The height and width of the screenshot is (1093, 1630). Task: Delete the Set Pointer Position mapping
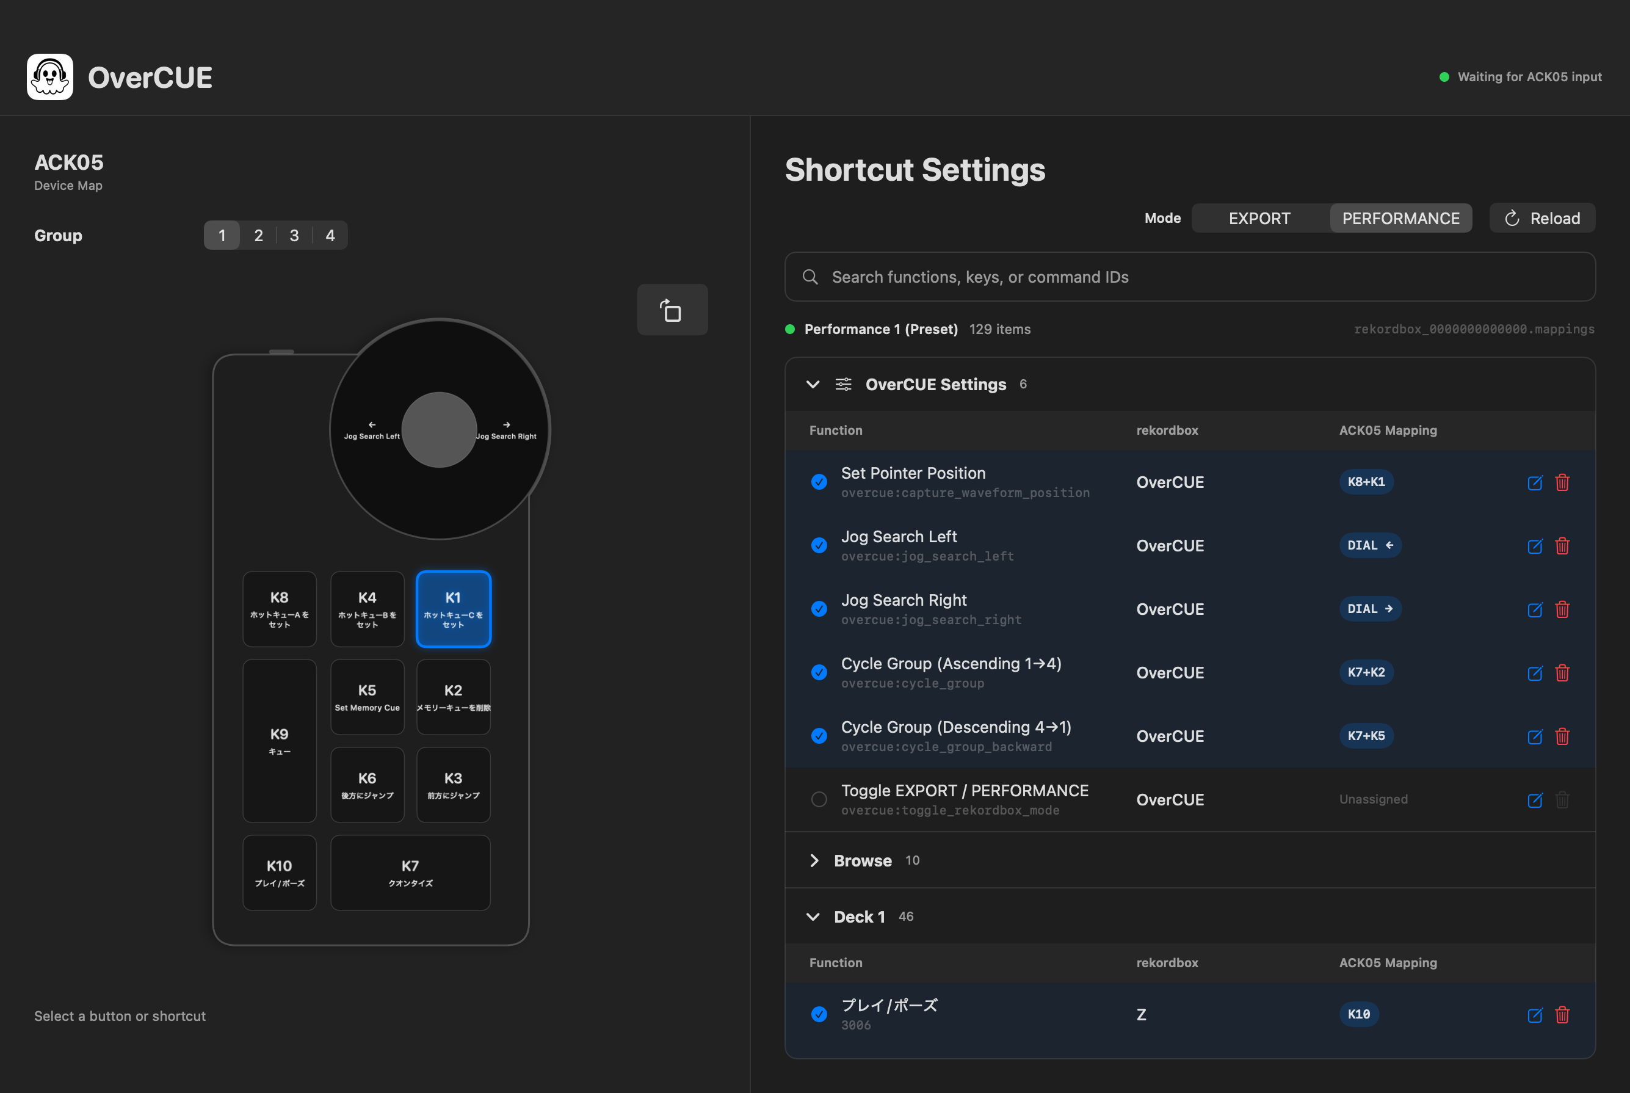(x=1562, y=482)
